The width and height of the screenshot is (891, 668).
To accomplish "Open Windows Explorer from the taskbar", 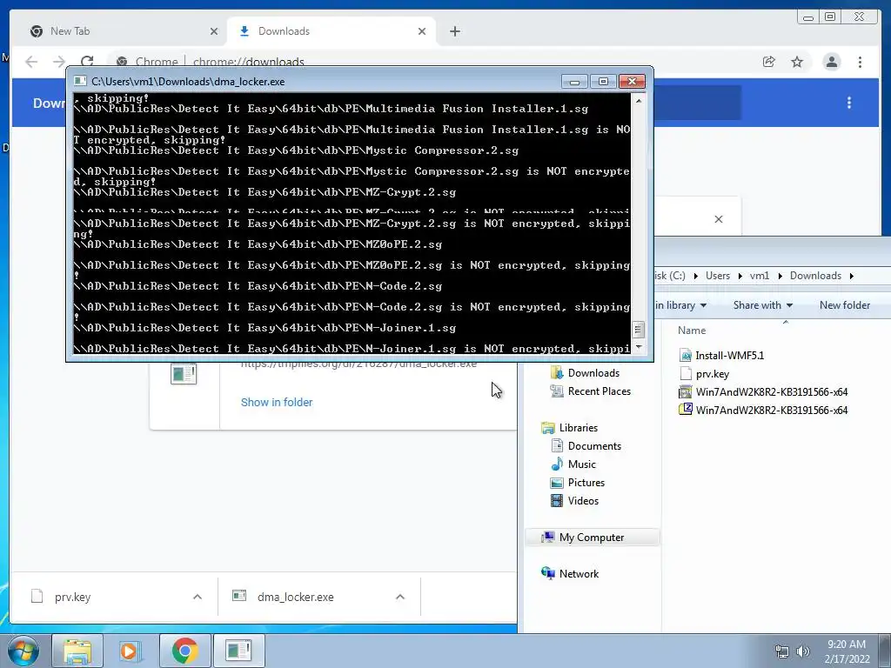I will [77, 651].
